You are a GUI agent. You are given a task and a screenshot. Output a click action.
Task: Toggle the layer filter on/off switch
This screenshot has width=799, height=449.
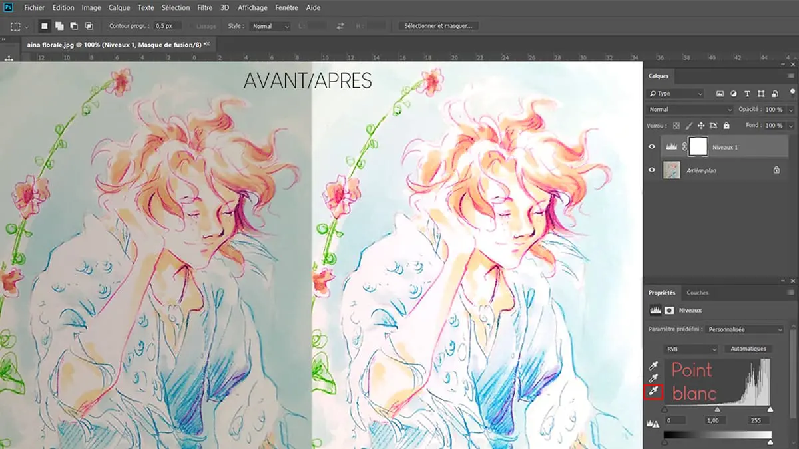coord(792,92)
